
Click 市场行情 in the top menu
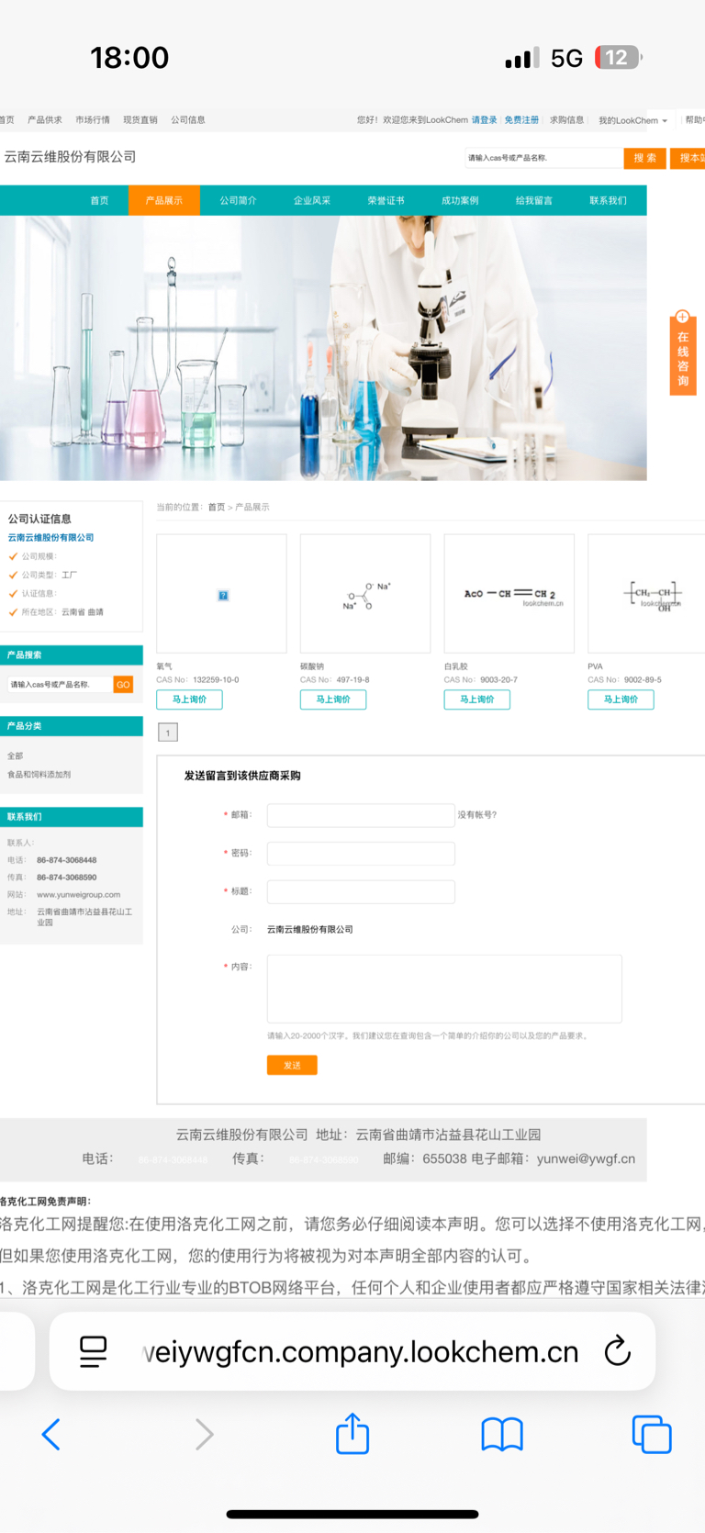(93, 120)
